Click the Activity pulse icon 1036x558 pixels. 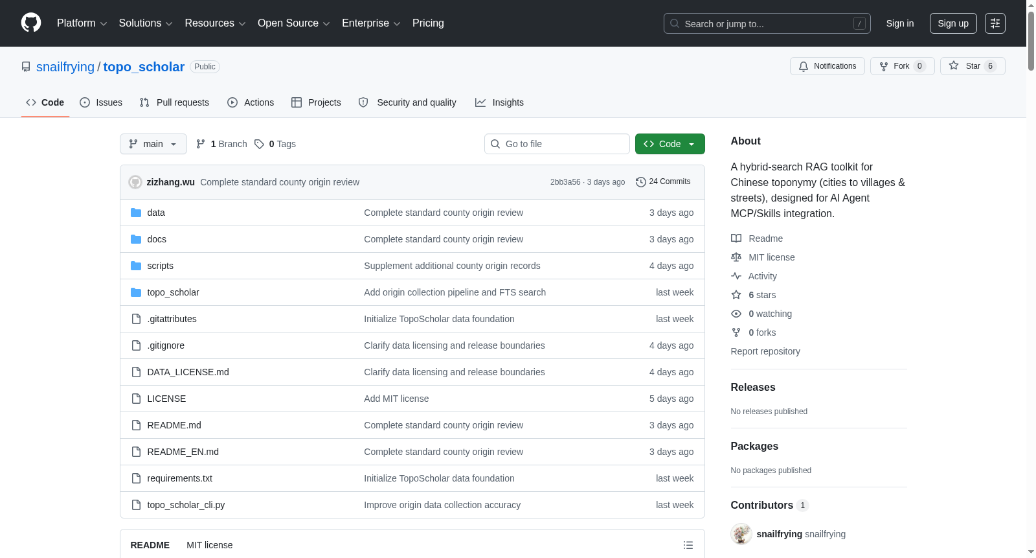[x=736, y=276]
